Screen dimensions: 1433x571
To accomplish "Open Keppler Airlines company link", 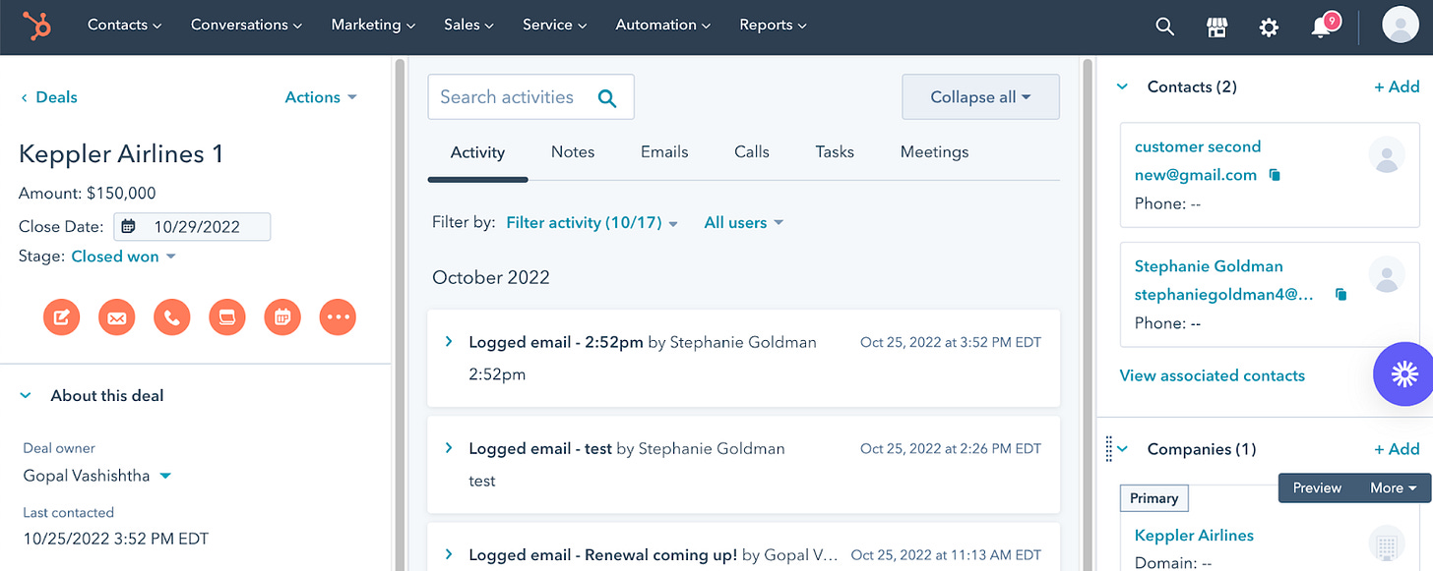I will click(x=1194, y=536).
